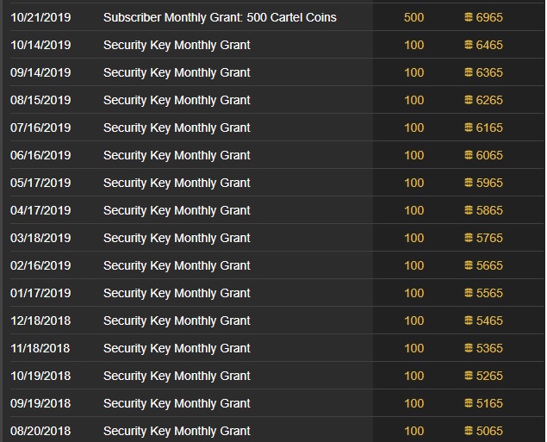Click the balance value 5365
This screenshot has width=547, height=442.
[488, 348]
